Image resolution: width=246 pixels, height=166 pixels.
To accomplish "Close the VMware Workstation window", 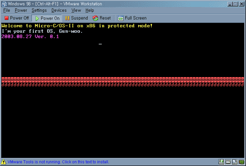I will pos(241,4).
